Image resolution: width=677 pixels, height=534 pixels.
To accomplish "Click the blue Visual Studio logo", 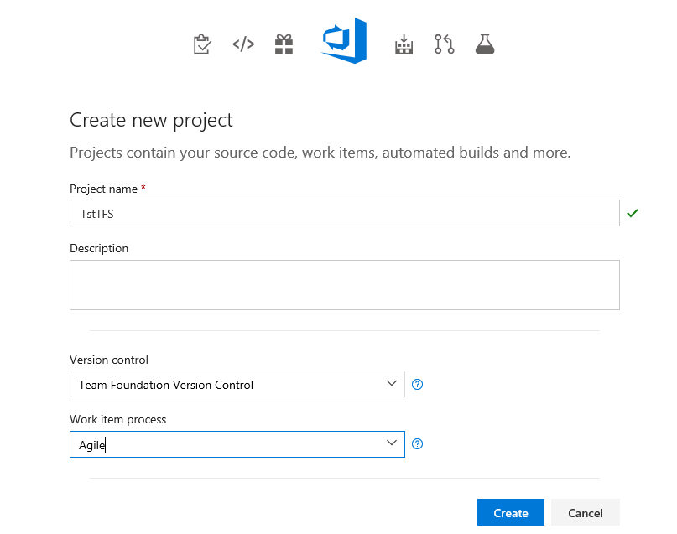I will tap(343, 40).
